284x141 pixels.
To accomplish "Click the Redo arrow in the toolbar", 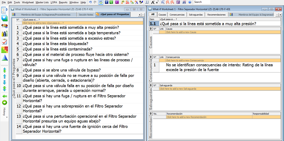I will pyautogui.click(x=95, y=2).
